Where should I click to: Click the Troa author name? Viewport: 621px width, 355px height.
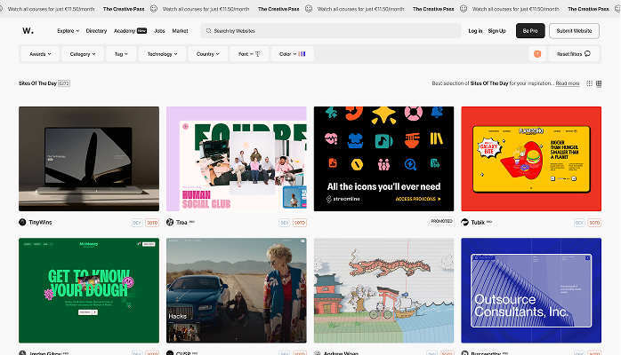pyautogui.click(x=181, y=223)
